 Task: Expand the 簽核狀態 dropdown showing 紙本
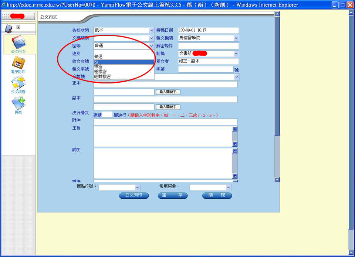[x=152, y=30]
